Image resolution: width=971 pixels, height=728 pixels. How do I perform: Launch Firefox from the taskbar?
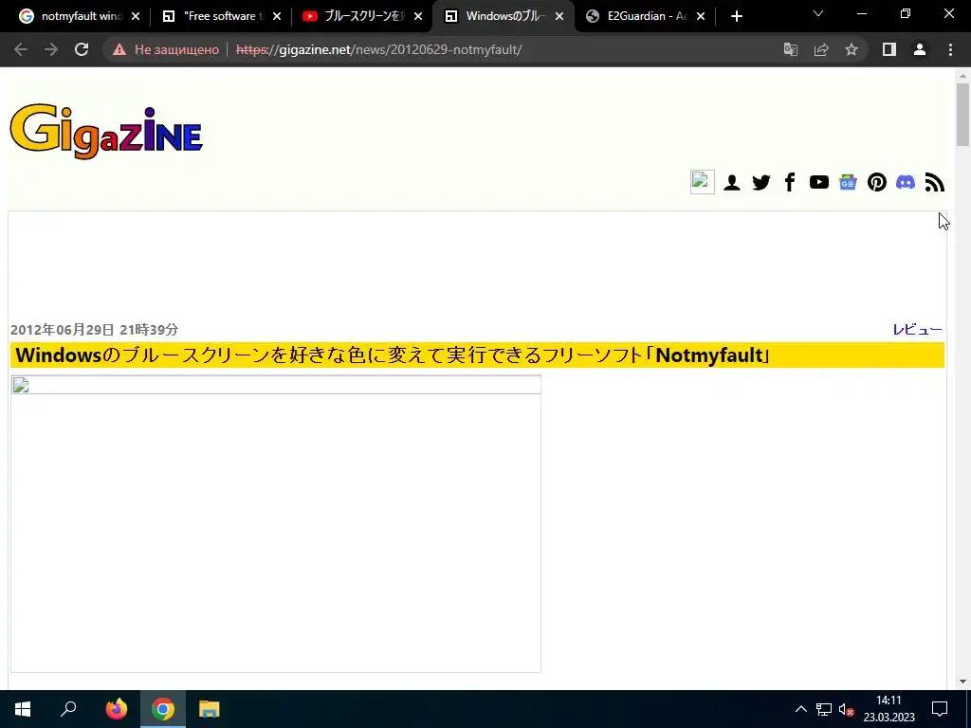pyautogui.click(x=116, y=709)
